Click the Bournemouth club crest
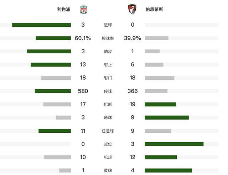The image size is (228, 175). tap(132, 9)
